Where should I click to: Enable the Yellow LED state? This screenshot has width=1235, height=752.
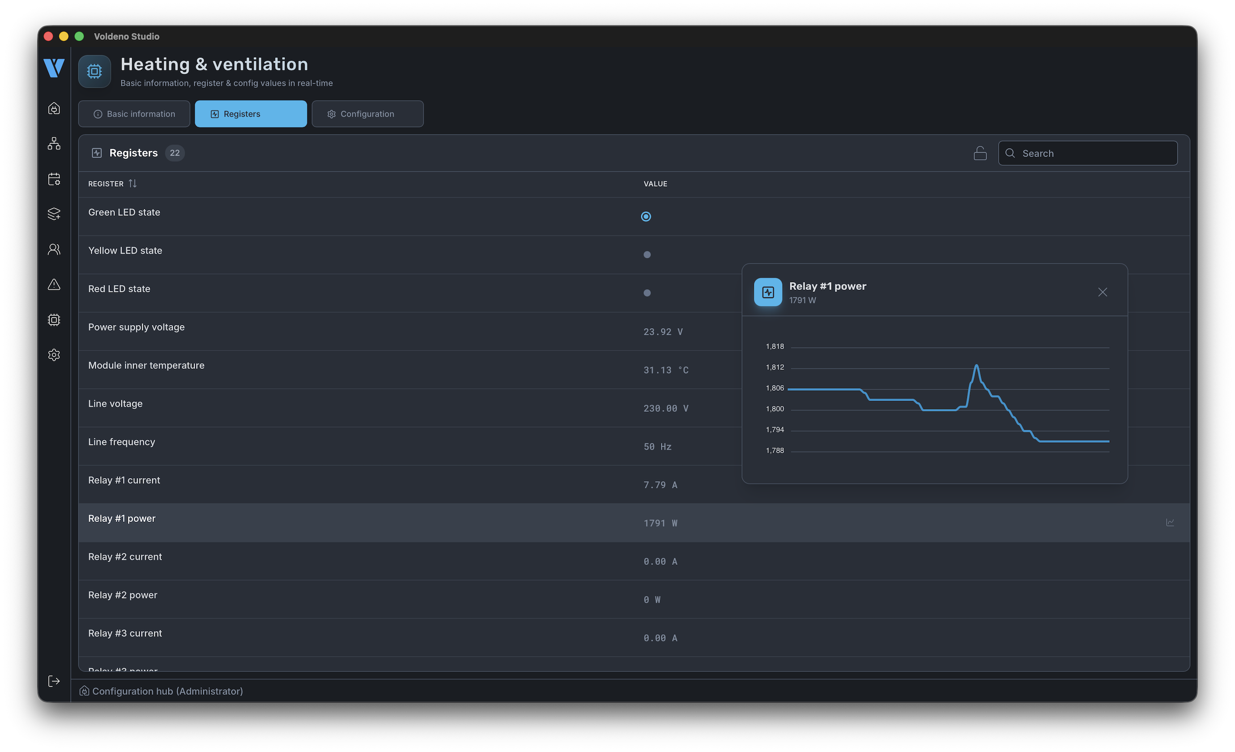pos(647,255)
